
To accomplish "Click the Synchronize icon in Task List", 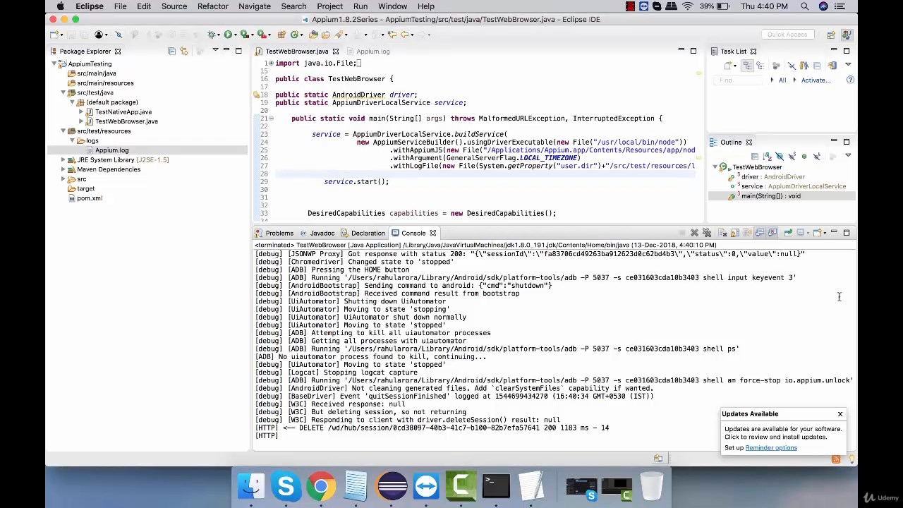I will tap(832, 66).
